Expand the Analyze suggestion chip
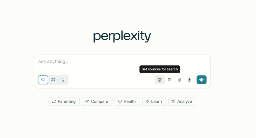This screenshot has width=256, height=138. 182,101
